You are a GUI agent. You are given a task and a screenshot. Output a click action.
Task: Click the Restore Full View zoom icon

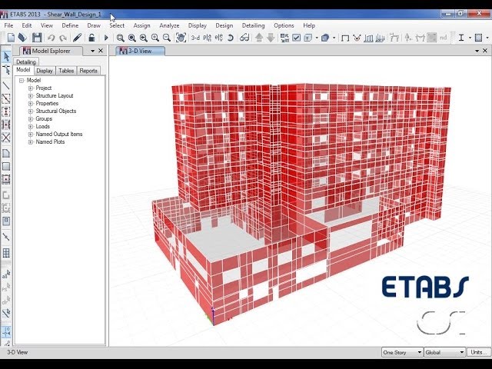click(x=131, y=38)
